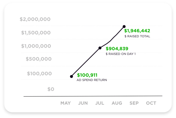Click the "$ RAISED TOTAL" caption
Image resolution: width=176 pixels, height=118 pixels.
[137, 36]
